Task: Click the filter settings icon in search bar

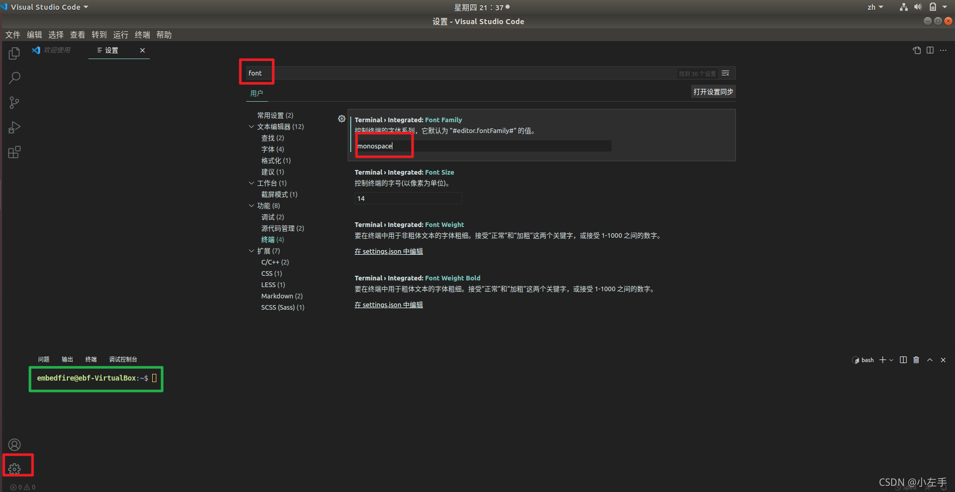Action: pyautogui.click(x=726, y=73)
